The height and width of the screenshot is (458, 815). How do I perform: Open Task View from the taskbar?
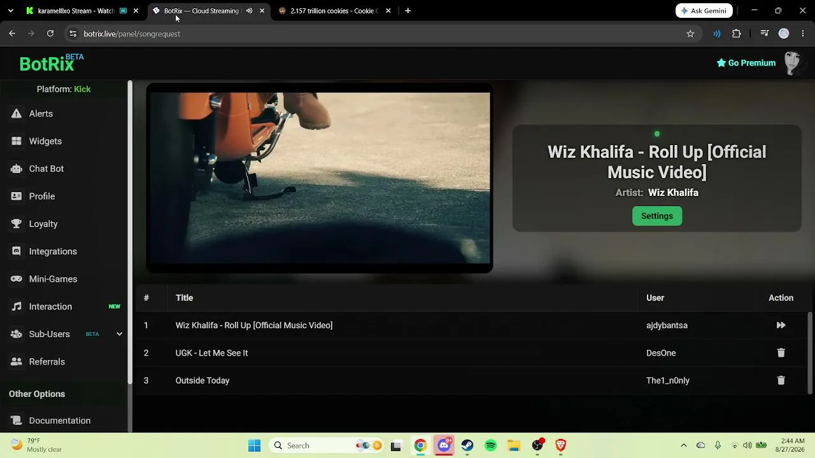(x=395, y=446)
